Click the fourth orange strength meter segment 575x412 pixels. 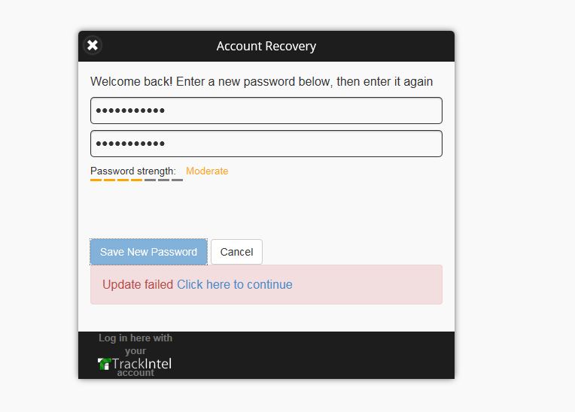point(136,180)
